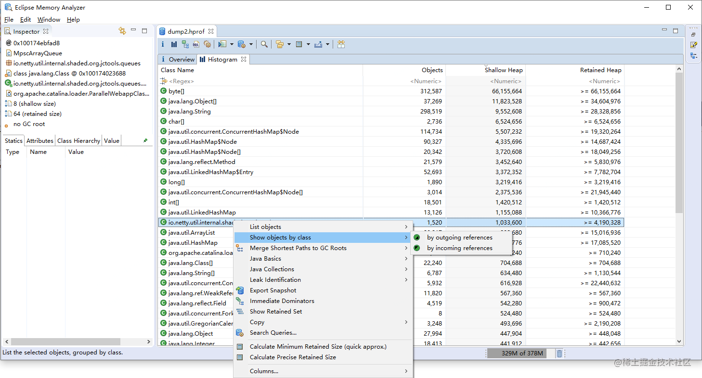Click the group result by icon
702x378 pixels.
point(280,44)
